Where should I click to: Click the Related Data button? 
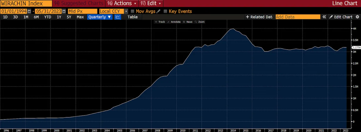(x=259, y=17)
